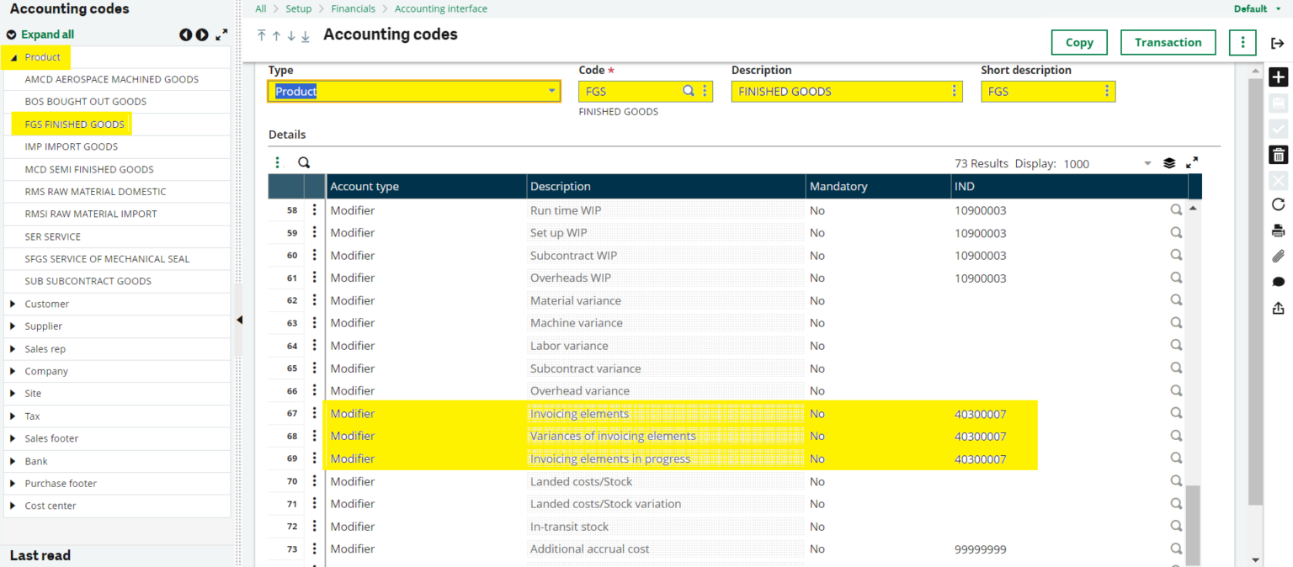Click the Transaction button
Viewport: 1293px width, 567px height.
click(1168, 43)
